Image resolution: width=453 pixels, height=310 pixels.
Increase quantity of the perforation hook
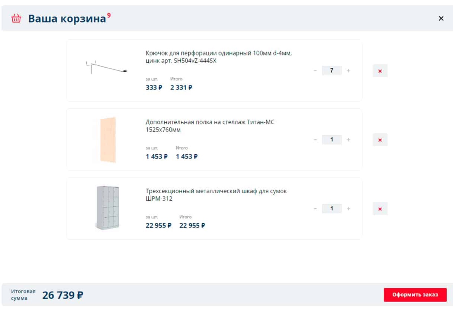click(x=349, y=70)
